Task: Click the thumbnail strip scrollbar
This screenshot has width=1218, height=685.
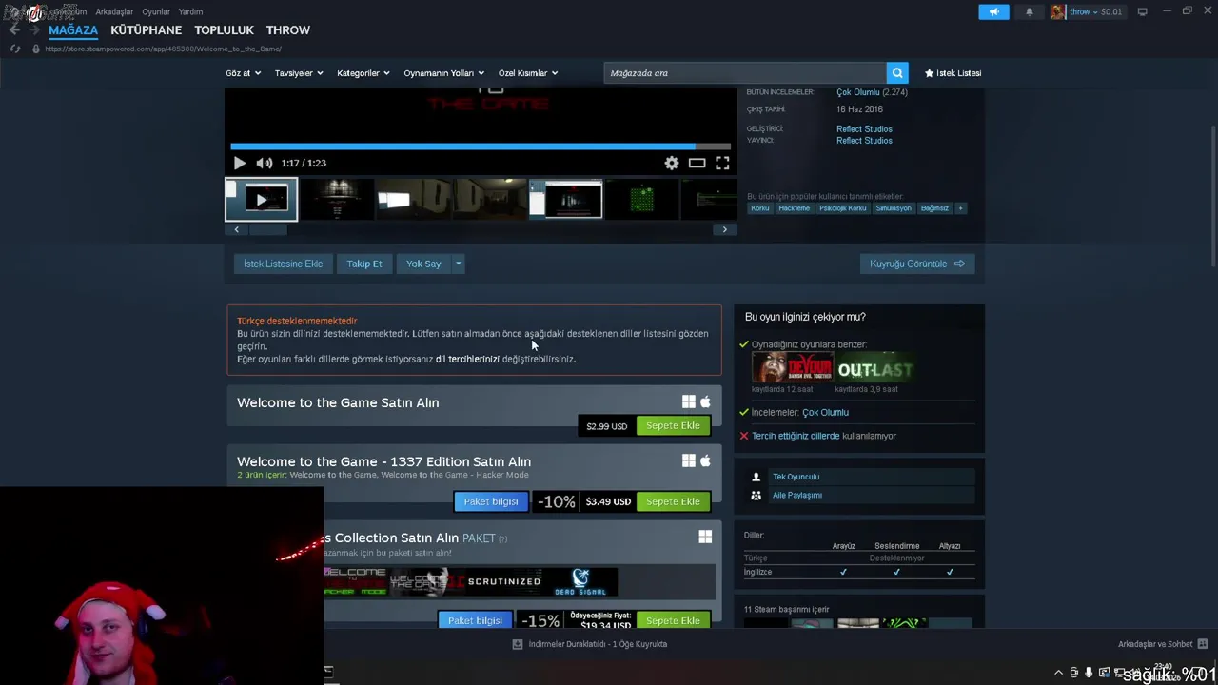Action: tap(267, 229)
